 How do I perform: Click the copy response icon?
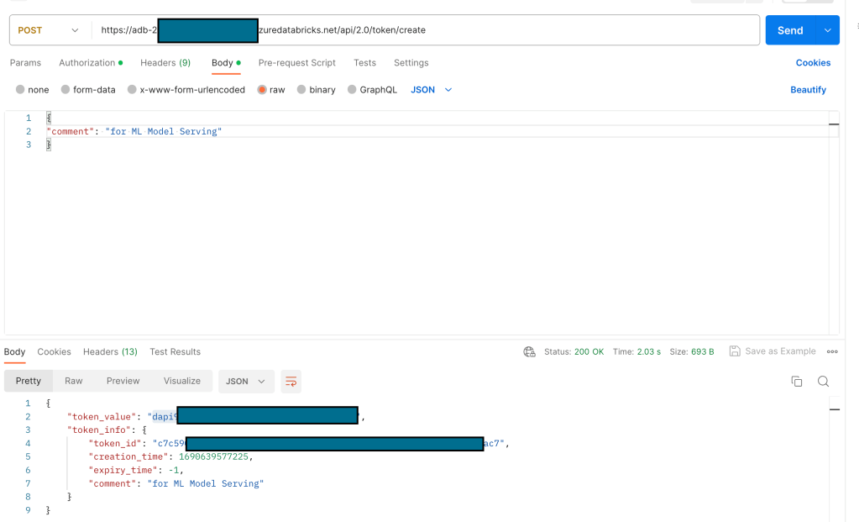pyautogui.click(x=796, y=382)
